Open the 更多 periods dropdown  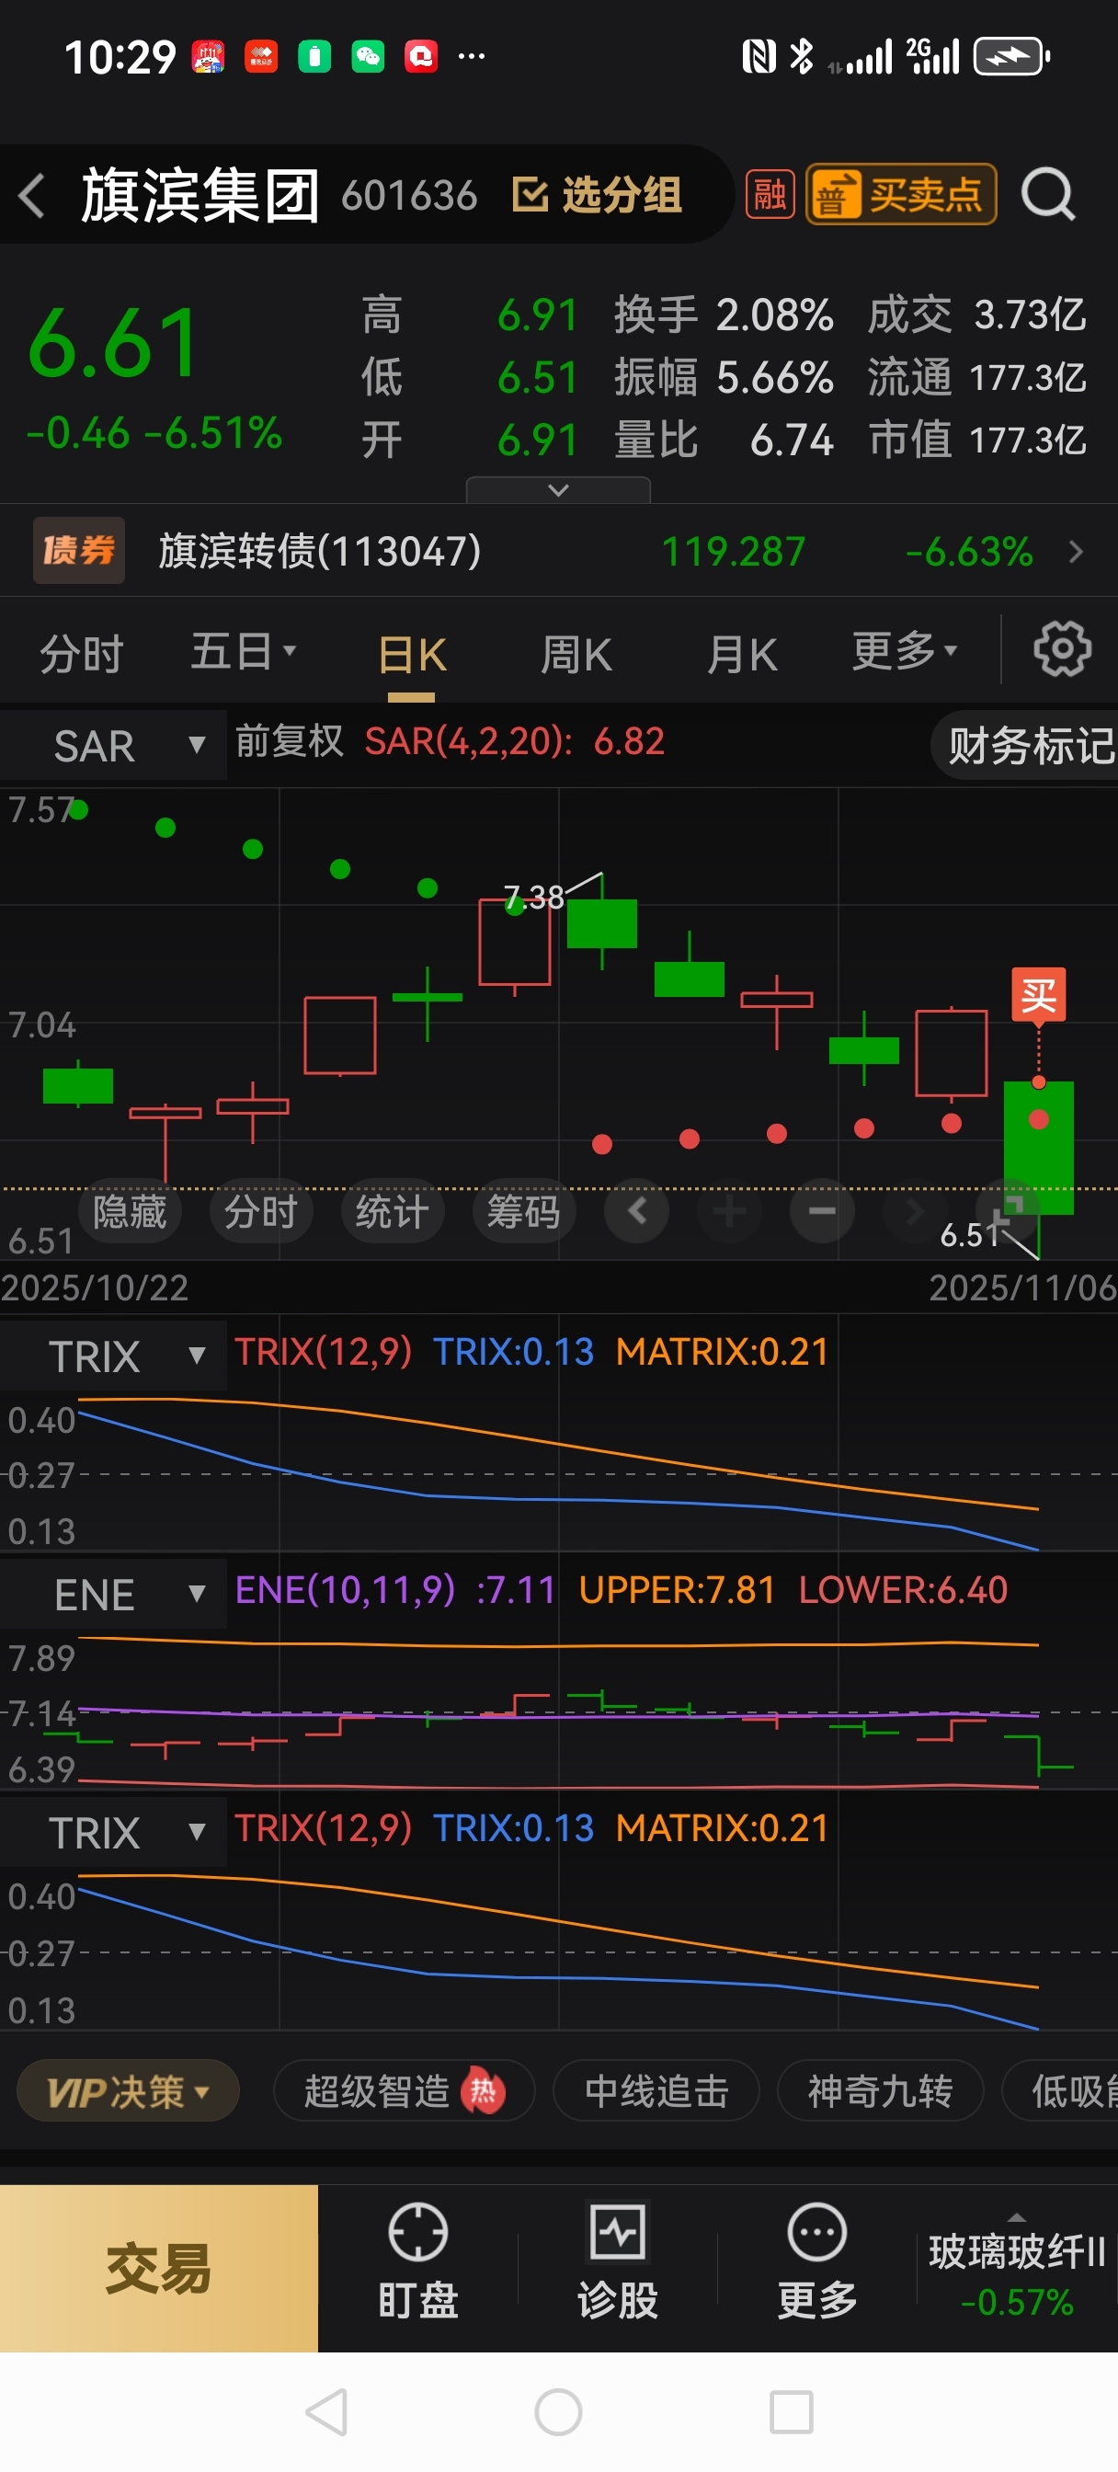pyautogui.click(x=905, y=653)
